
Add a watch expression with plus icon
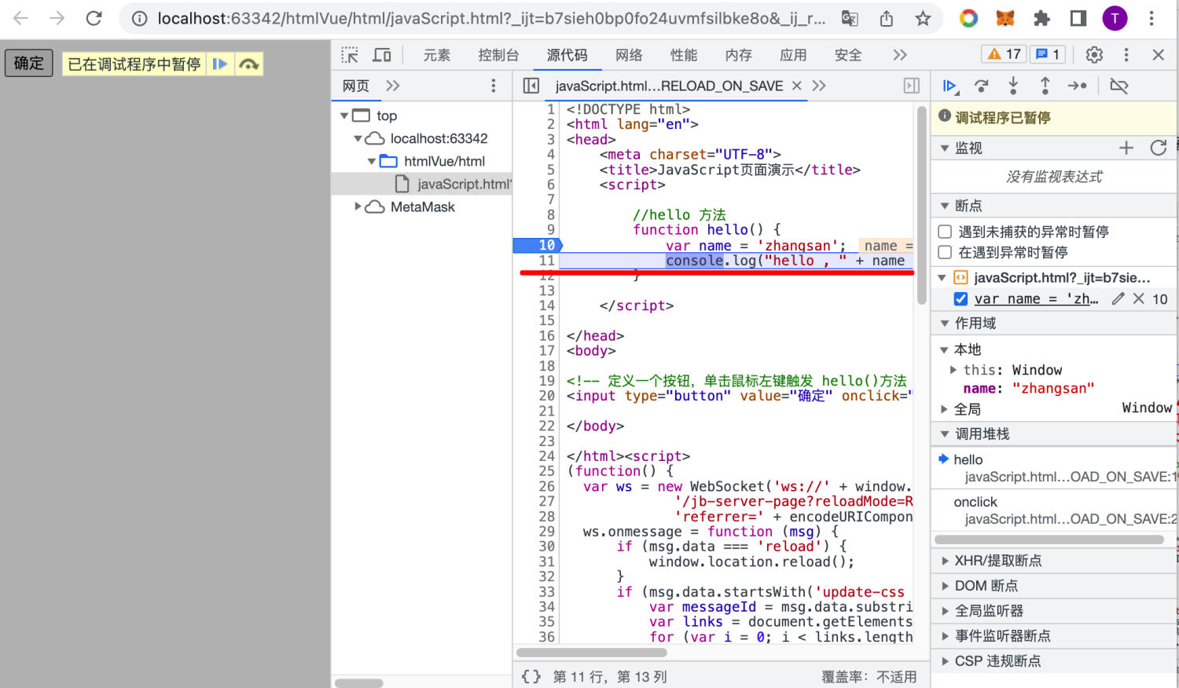tap(1126, 148)
